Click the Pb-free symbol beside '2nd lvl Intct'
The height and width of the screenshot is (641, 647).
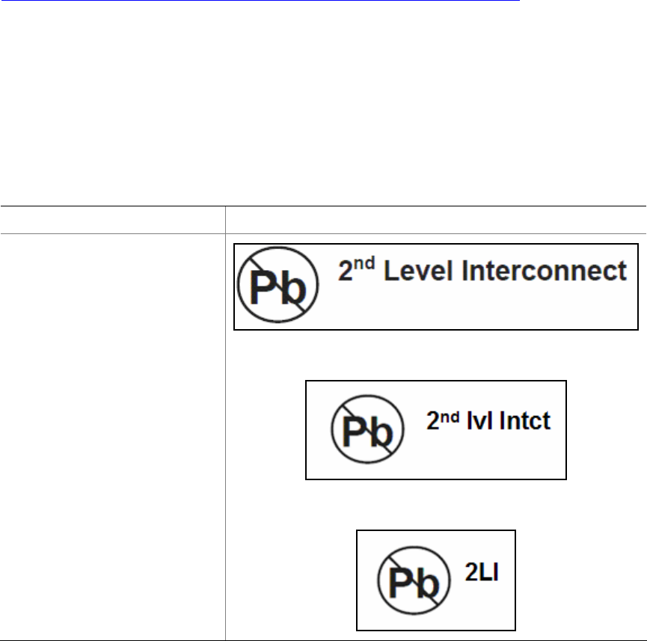pos(367,429)
